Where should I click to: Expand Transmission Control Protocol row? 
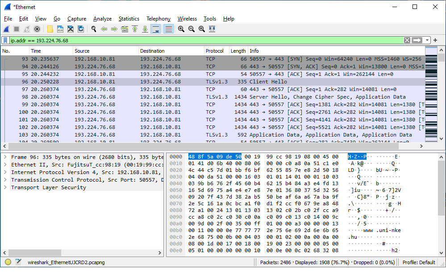[x=5, y=180]
